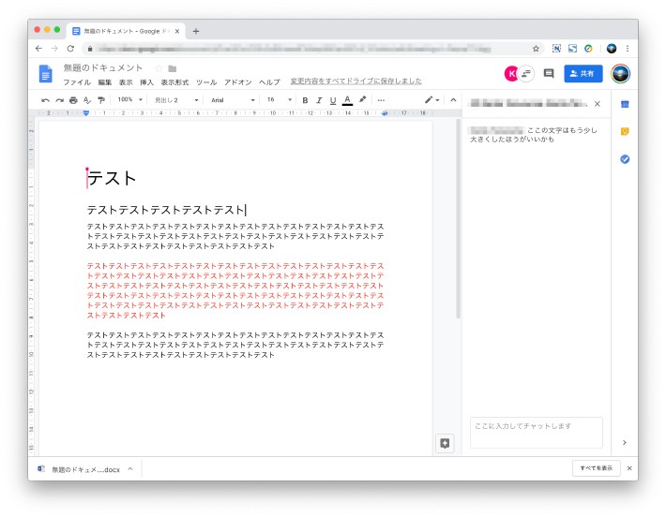Click the Redo arrow in the toolbar
Image resolution: width=666 pixels, height=517 pixels.
(59, 100)
